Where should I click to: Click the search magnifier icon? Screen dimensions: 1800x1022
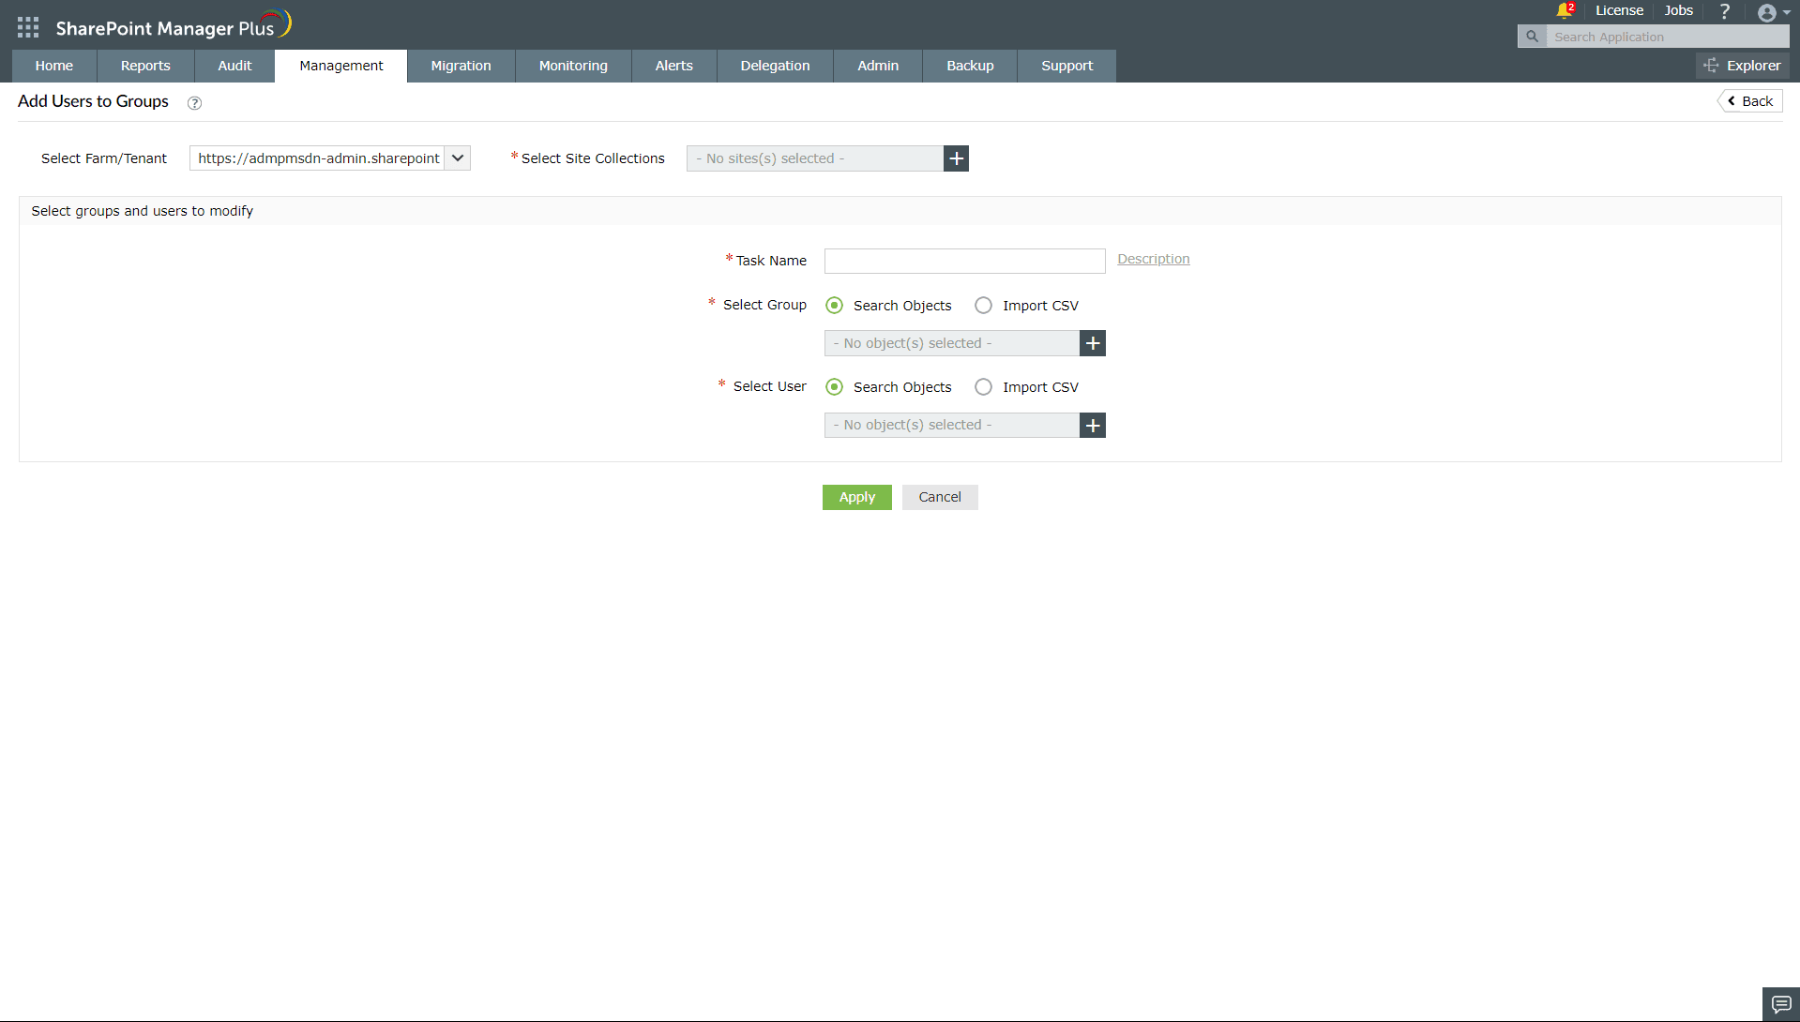[1532, 37]
